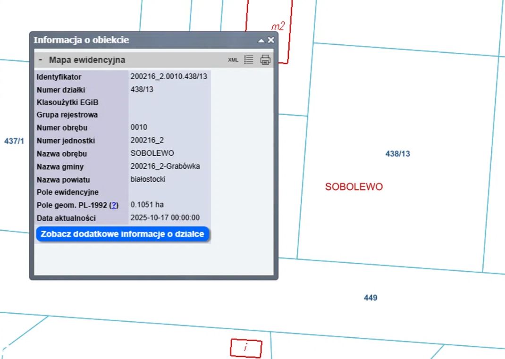
Task: Click the Nazwa powiatu label
Action: coord(63,180)
